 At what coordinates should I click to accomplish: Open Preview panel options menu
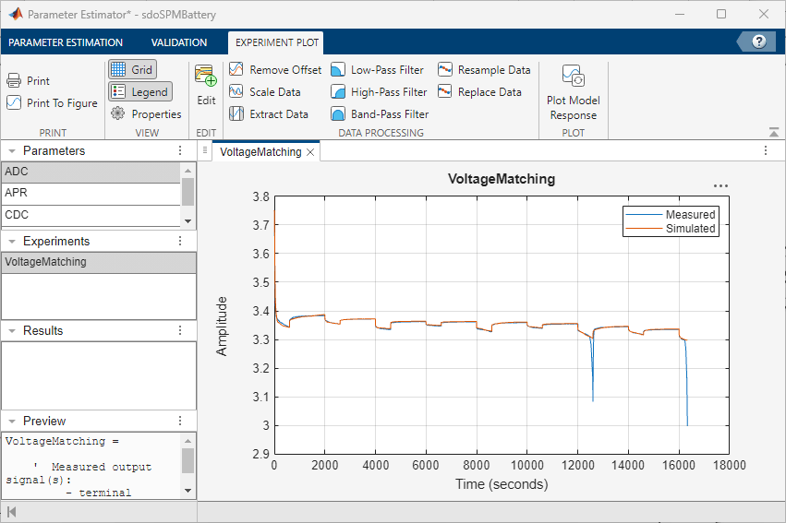click(x=180, y=421)
